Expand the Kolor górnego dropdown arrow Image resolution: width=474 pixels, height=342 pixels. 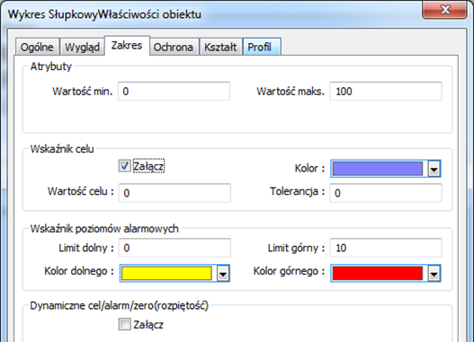click(x=434, y=273)
